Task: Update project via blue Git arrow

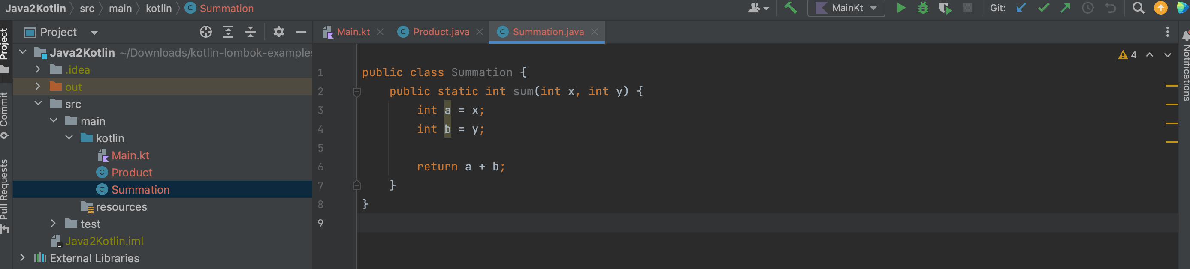Action: click(x=1021, y=8)
